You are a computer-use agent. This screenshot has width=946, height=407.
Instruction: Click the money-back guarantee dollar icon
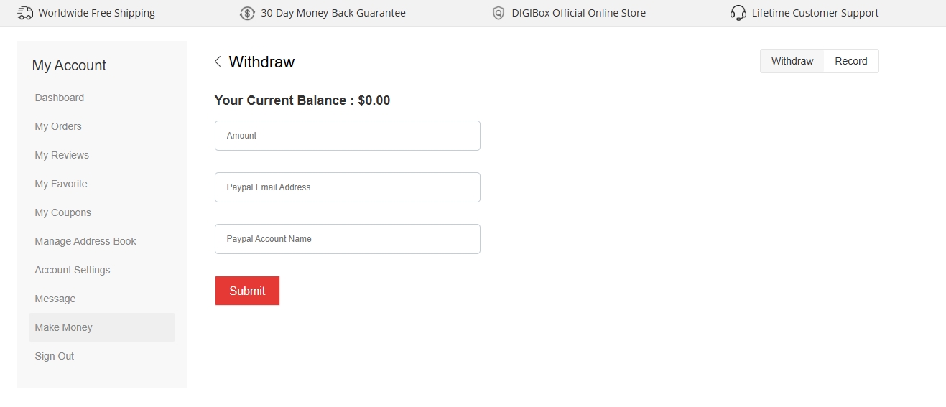[247, 13]
